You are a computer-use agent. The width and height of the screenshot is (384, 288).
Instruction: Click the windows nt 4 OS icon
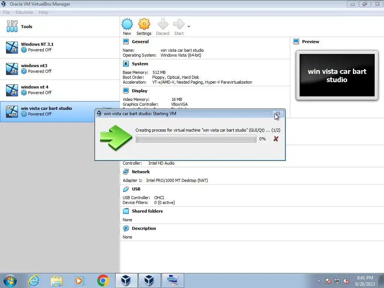point(12,90)
